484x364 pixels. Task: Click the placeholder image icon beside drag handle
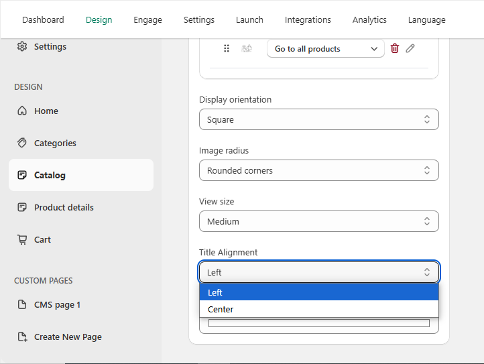[x=247, y=48]
